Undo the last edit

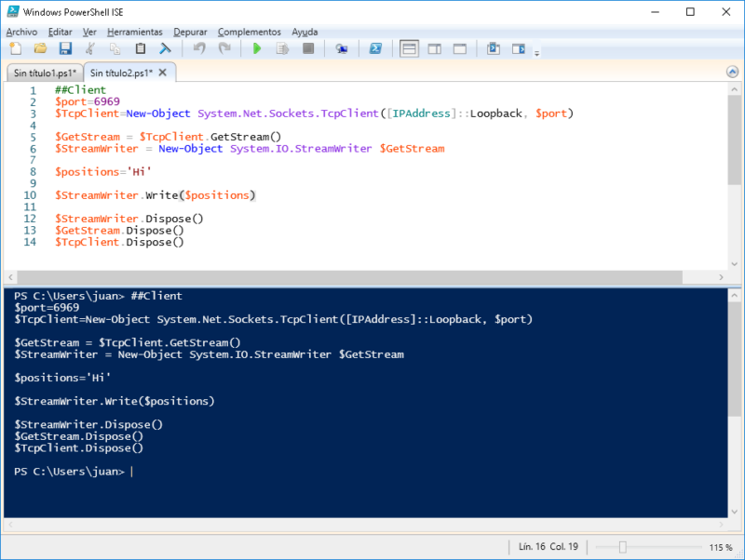(200, 48)
